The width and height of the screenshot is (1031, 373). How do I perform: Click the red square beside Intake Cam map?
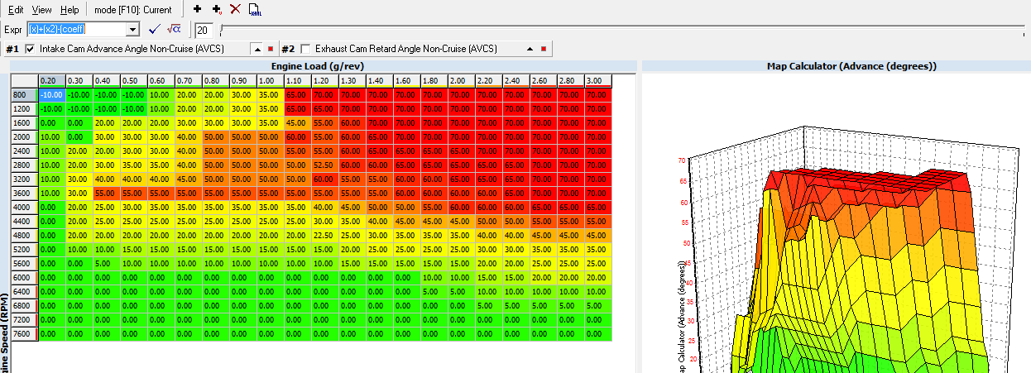270,50
